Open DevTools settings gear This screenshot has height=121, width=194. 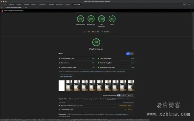click(x=189, y=4)
